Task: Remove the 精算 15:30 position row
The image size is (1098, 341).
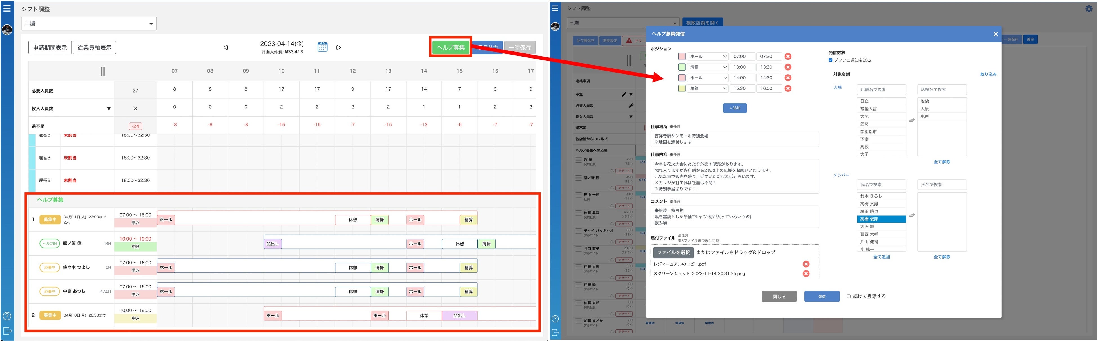Action: click(x=788, y=89)
